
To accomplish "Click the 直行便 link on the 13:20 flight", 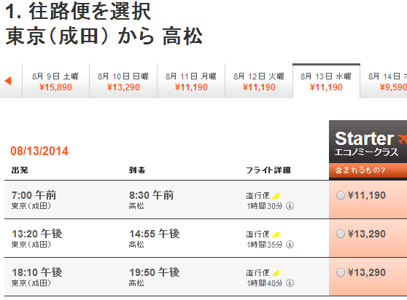I will [257, 234].
